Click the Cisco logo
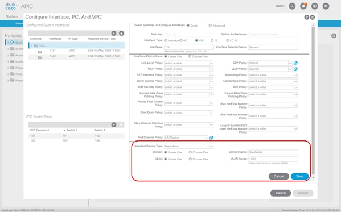The image size is (341, 212). coord(10,6)
